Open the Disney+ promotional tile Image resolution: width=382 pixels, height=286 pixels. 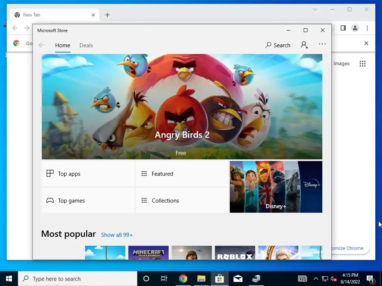pyautogui.click(x=276, y=187)
